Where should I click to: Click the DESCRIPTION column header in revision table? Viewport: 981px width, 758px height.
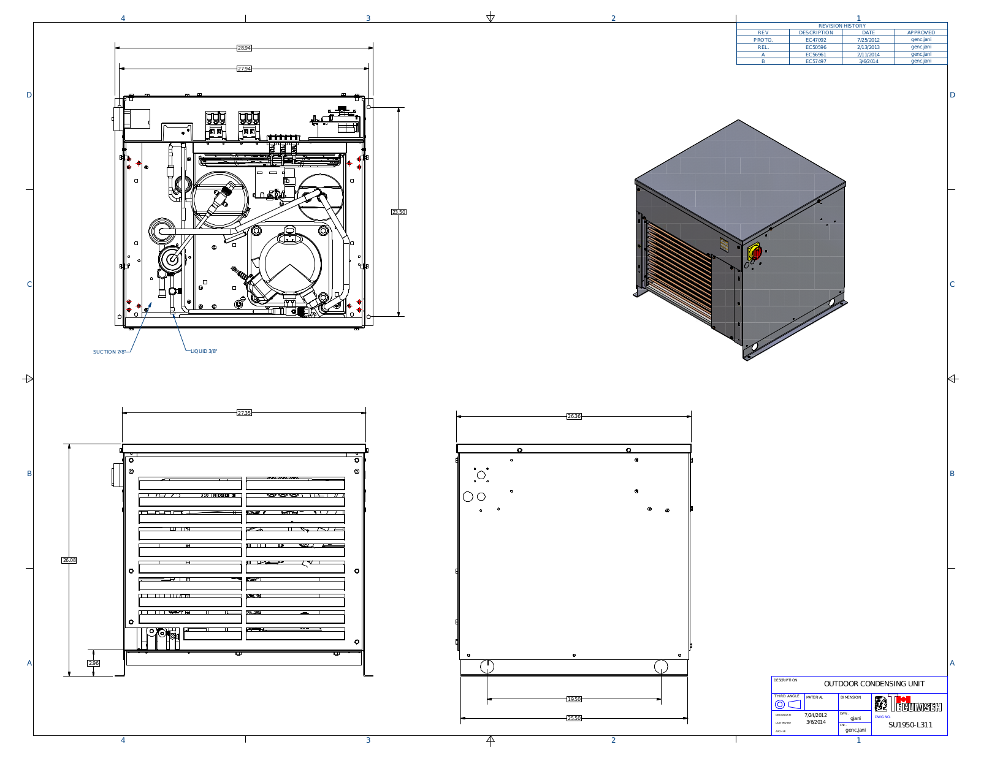coord(815,32)
